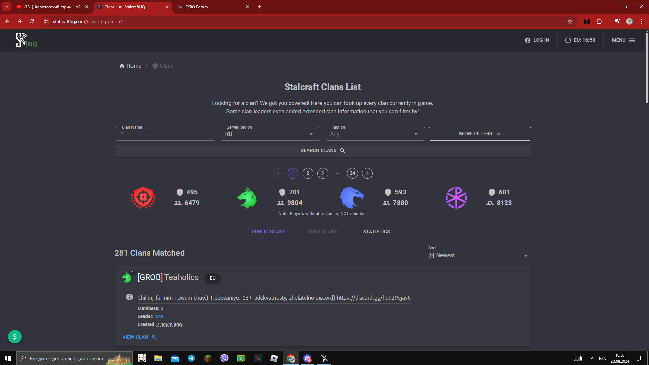Click the EU region chip on Teaholics
Viewport: 649px width, 365px height.
213,278
